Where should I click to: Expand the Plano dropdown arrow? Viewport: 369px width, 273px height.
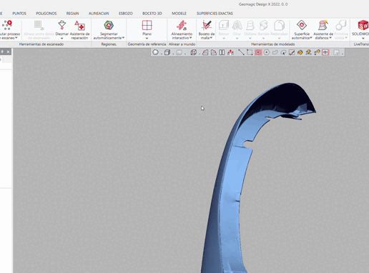click(x=147, y=39)
